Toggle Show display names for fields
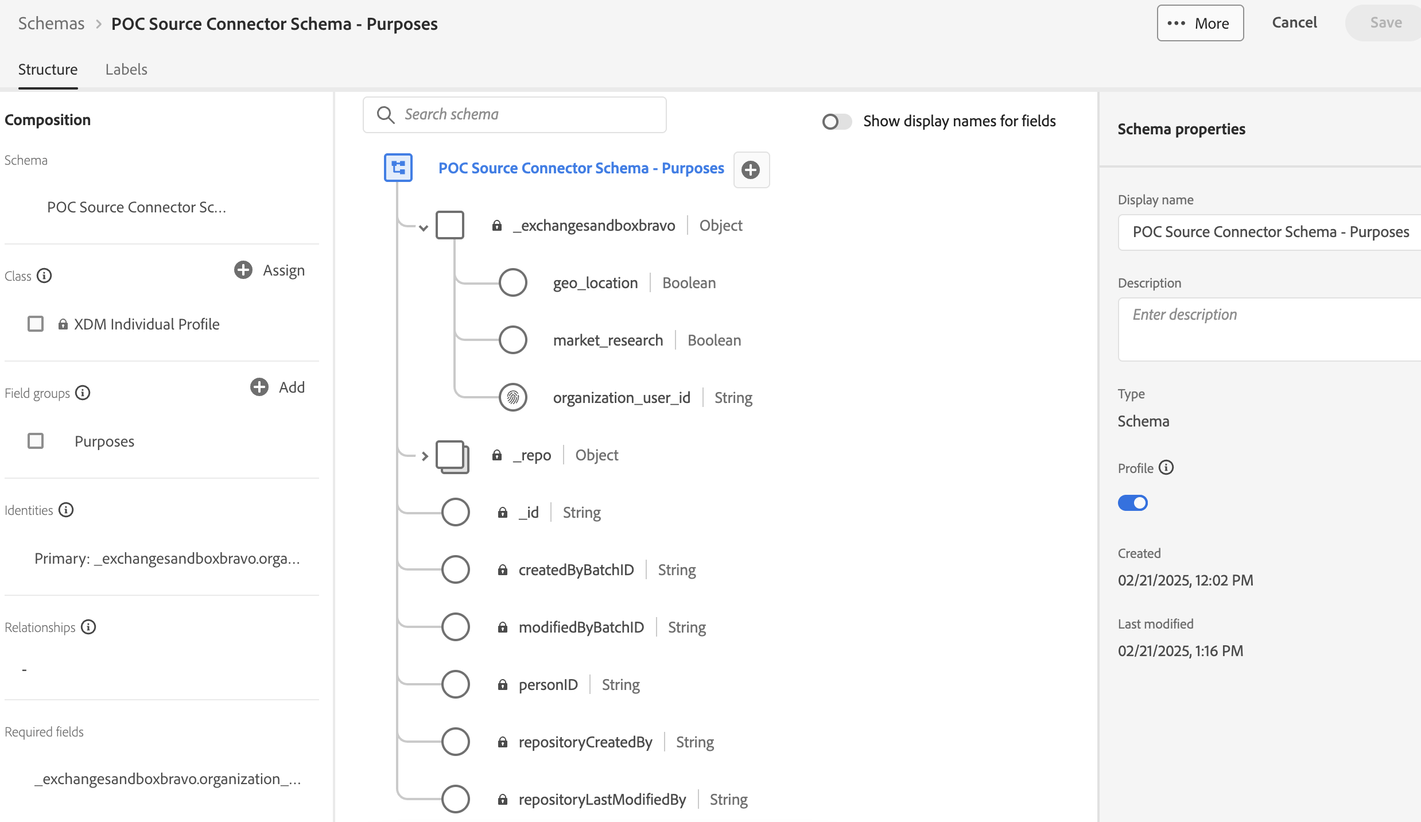Image resolution: width=1421 pixels, height=822 pixels. pos(836,121)
